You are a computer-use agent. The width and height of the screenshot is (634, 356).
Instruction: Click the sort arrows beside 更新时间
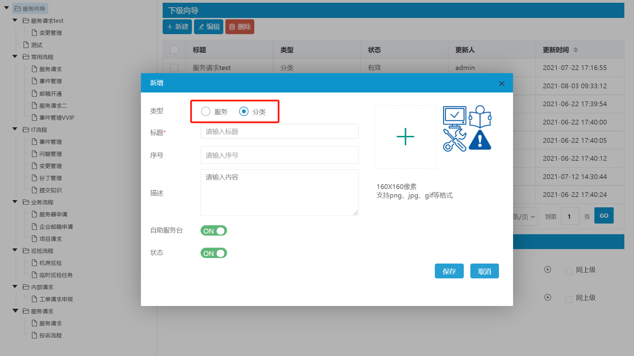coord(575,50)
